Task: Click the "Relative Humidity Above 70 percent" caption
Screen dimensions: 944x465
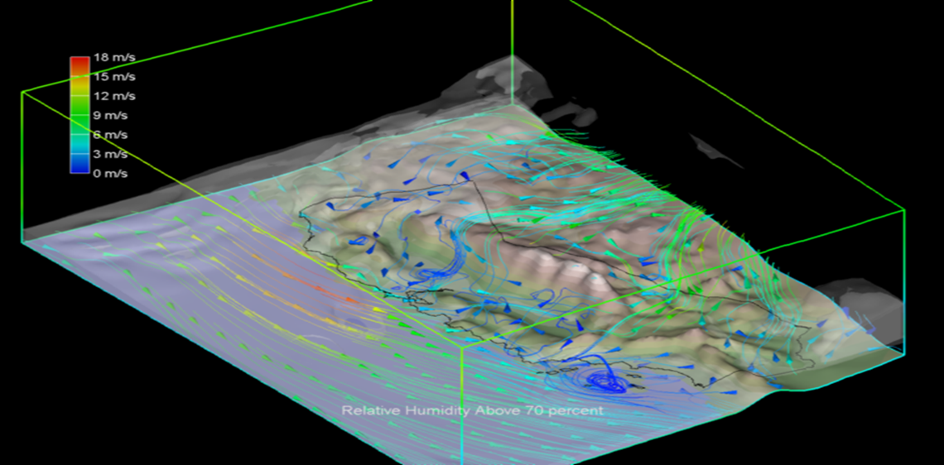Action: click(473, 411)
